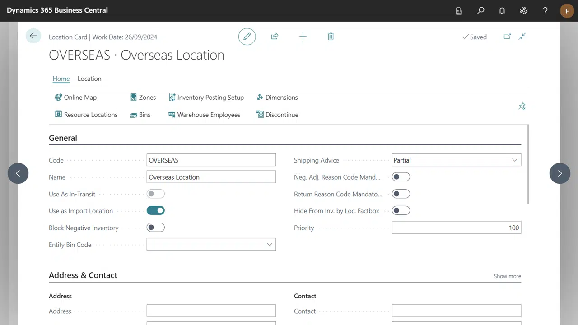Toggle Hide From Inv. by Loc. Factbox
The width and height of the screenshot is (578, 325).
401,210
